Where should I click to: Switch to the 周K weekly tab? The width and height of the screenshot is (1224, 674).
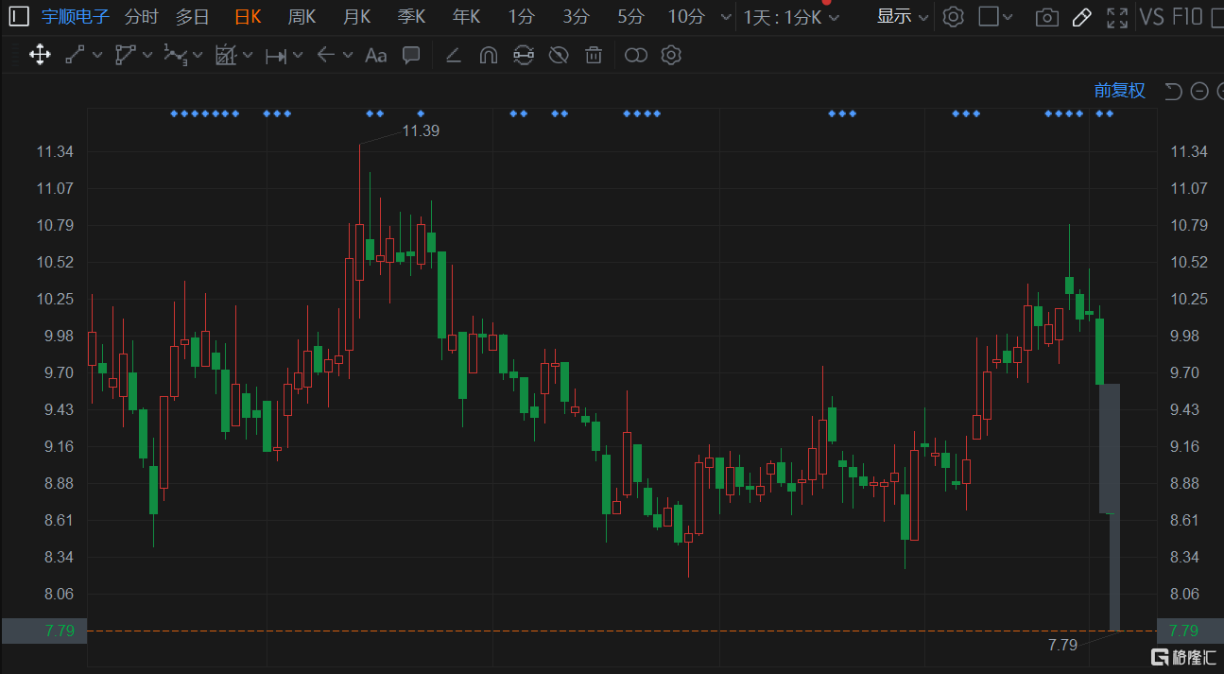click(x=302, y=17)
